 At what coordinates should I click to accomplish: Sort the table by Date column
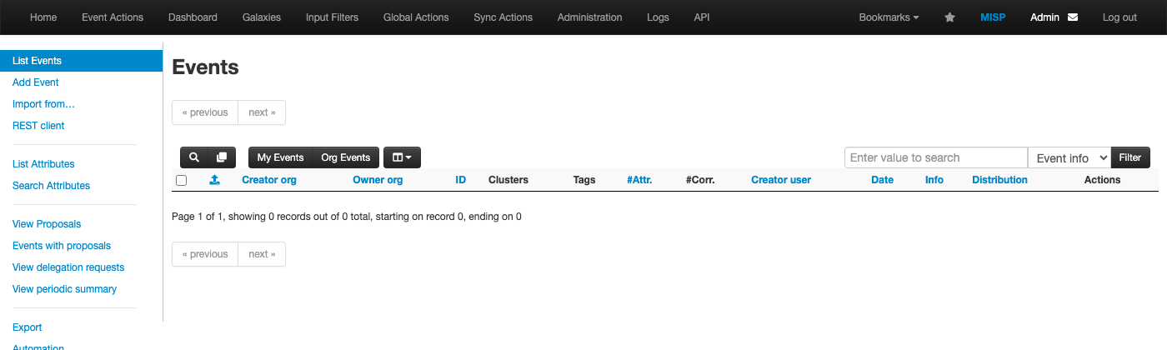click(x=882, y=180)
